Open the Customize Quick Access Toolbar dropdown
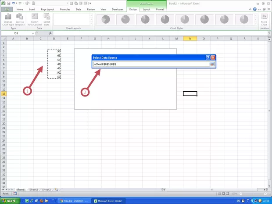Screen dimensions: 272x204 pyautogui.click(x=90, y=3)
